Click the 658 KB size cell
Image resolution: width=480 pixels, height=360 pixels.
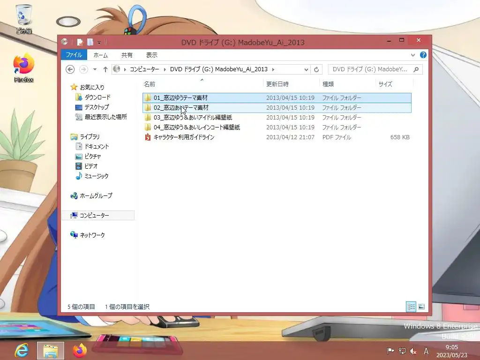pyautogui.click(x=400, y=137)
